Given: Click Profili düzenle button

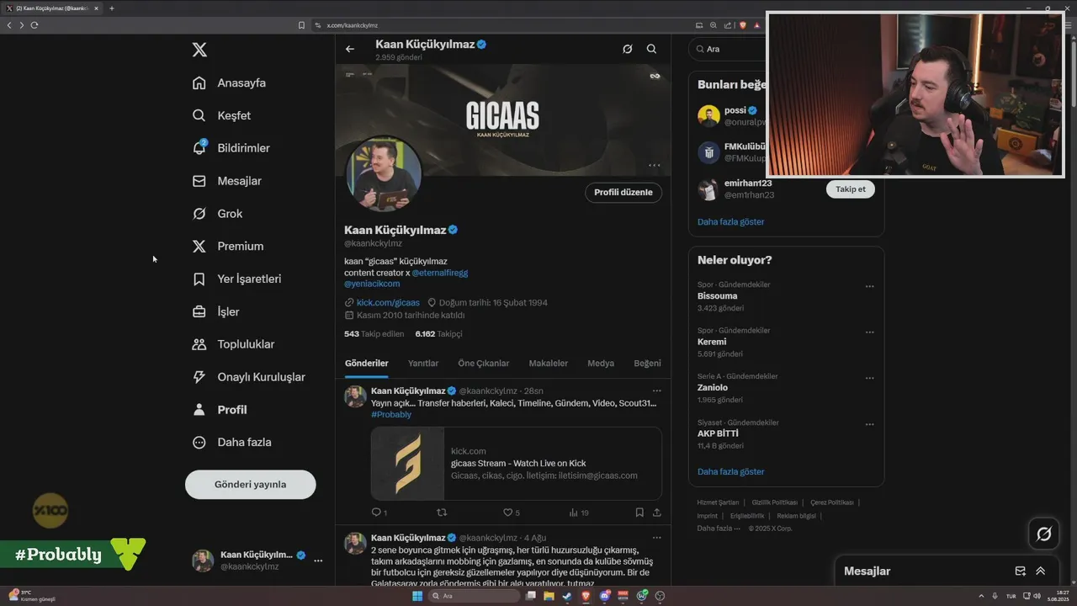Looking at the screenshot, I should coord(623,192).
